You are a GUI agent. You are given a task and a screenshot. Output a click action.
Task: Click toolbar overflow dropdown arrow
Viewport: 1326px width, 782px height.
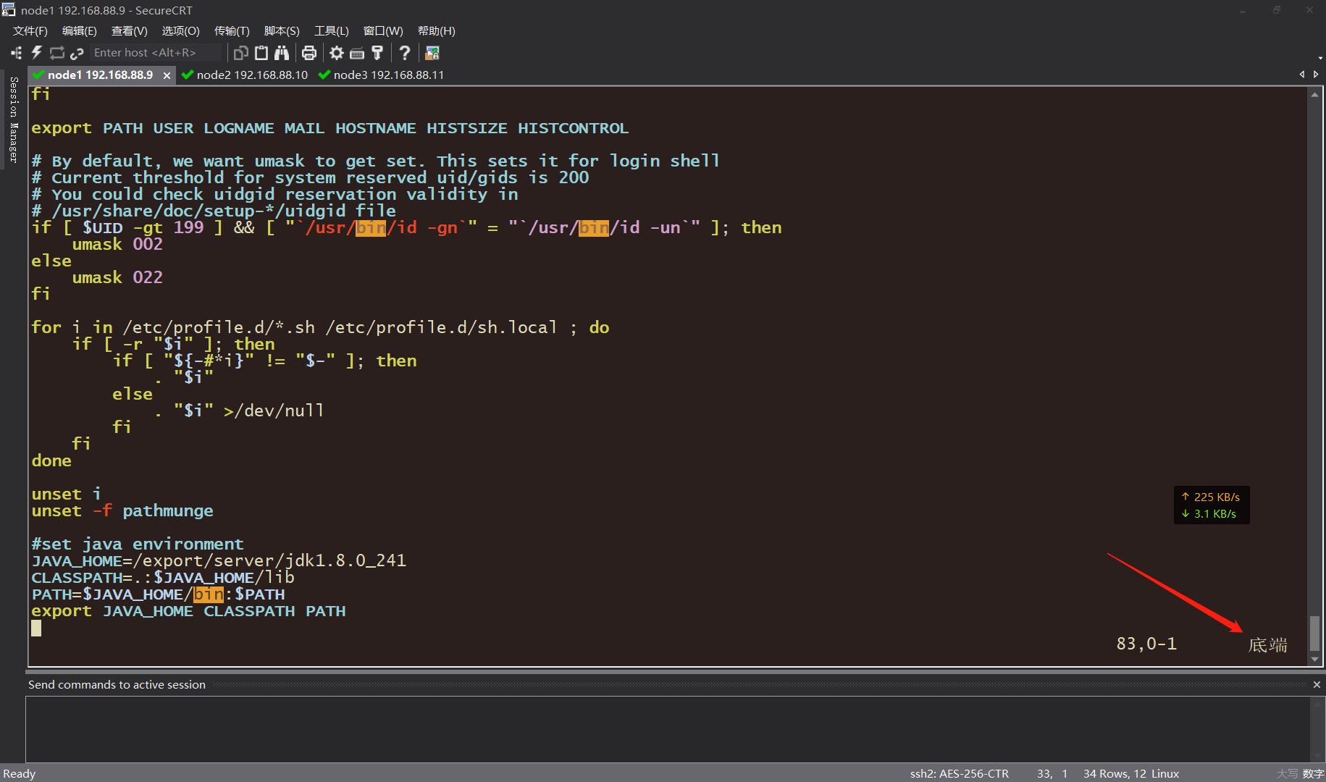(1321, 58)
